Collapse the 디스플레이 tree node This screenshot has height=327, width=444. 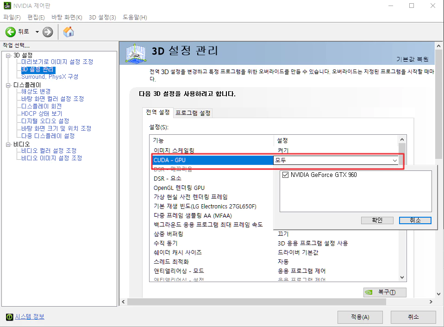(x=8, y=85)
